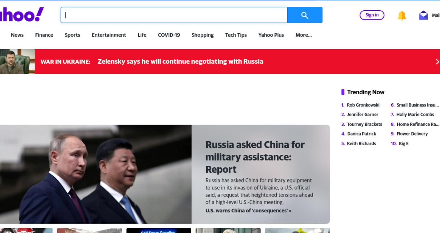Image resolution: width=440 pixels, height=233 pixels.
Task: Click the magnifying glass search button
Action: tap(305, 15)
